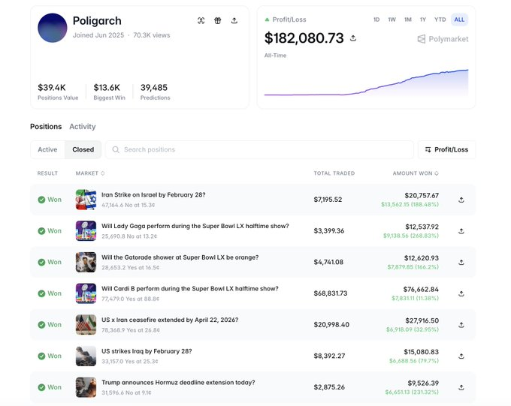Screen dimensions: 511x406
Task: Open Gatorade shower at Super Bowl LX market
Action: coord(180,257)
